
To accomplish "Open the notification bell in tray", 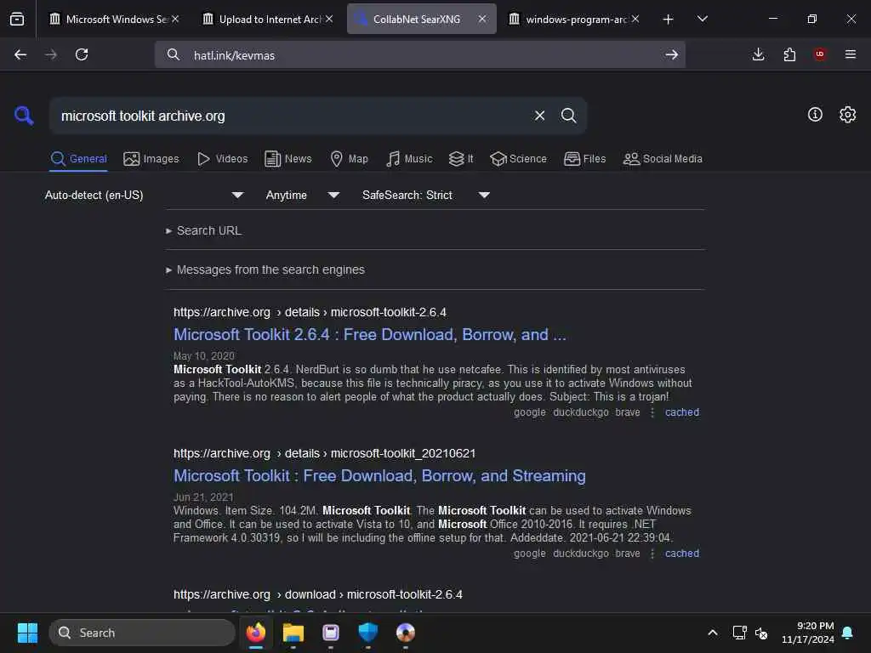I will (848, 633).
